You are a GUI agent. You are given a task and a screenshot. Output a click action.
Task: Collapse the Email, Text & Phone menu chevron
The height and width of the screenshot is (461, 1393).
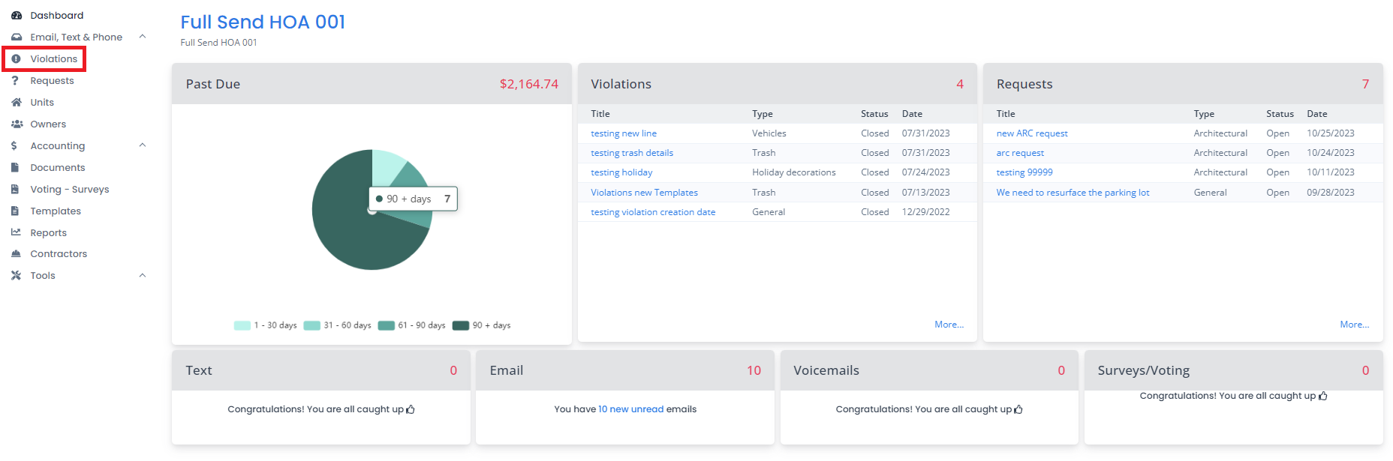point(143,37)
